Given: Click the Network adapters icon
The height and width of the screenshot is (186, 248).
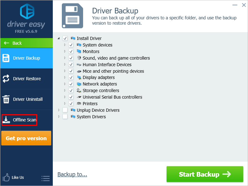Looking at the screenshot, I should (x=79, y=84).
